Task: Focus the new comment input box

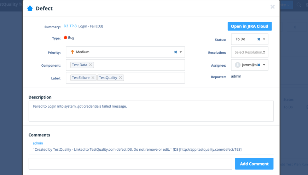Action: pyautogui.click(x=130, y=164)
